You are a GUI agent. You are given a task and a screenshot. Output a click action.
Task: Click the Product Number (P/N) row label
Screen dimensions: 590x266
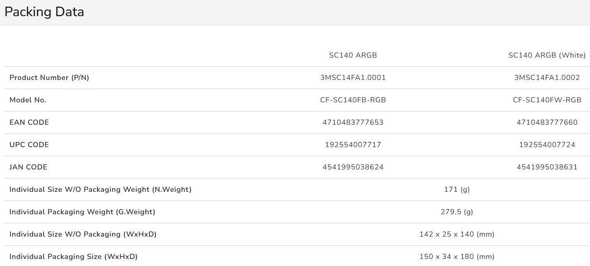(49, 77)
